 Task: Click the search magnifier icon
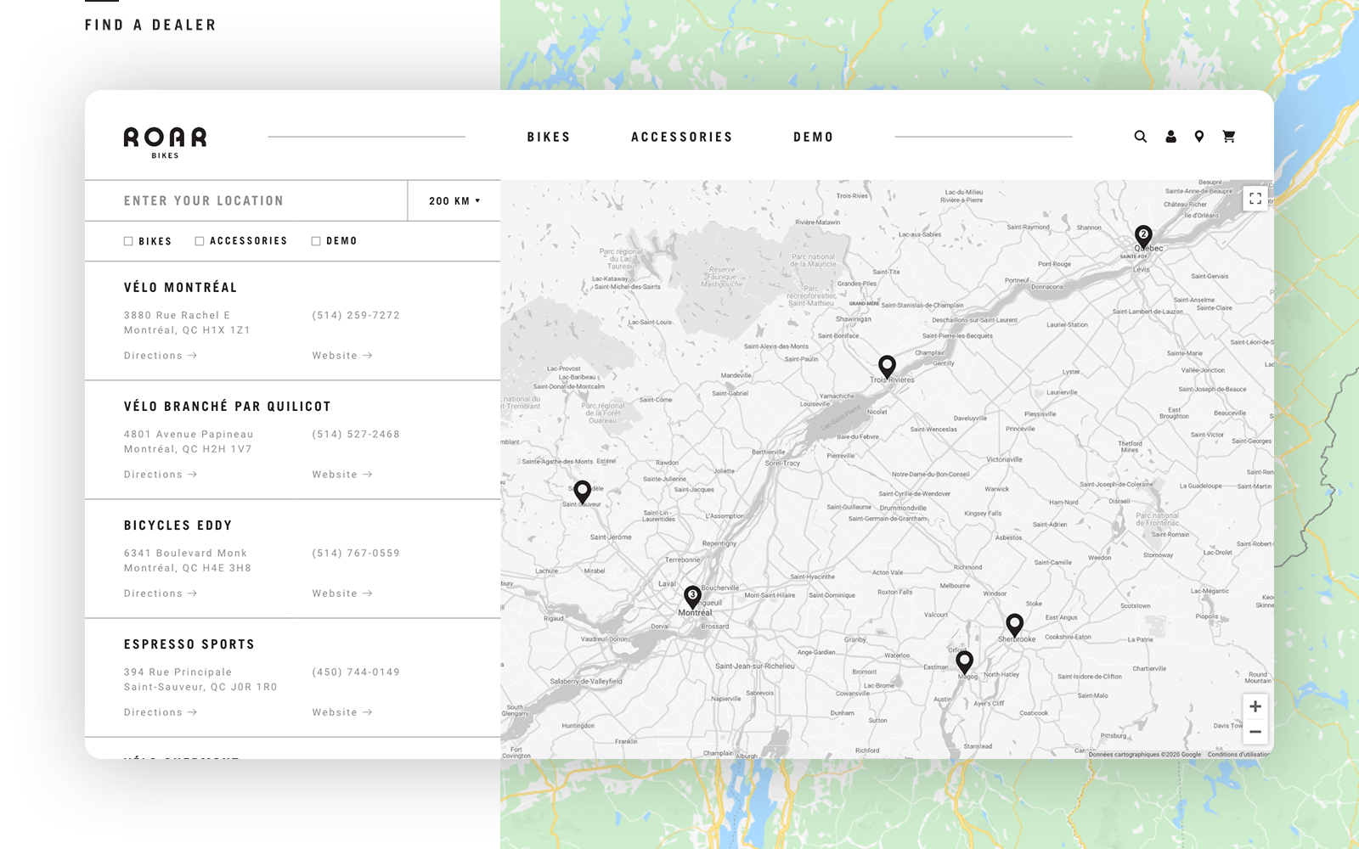[1140, 137]
